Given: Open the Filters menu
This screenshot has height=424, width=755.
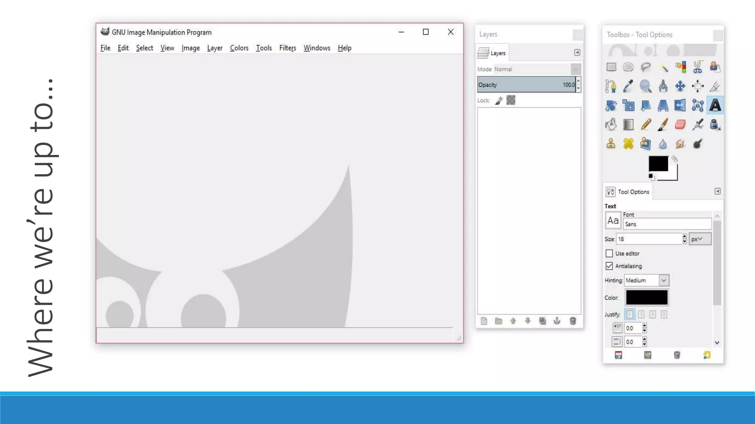Looking at the screenshot, I should (288, 48).
